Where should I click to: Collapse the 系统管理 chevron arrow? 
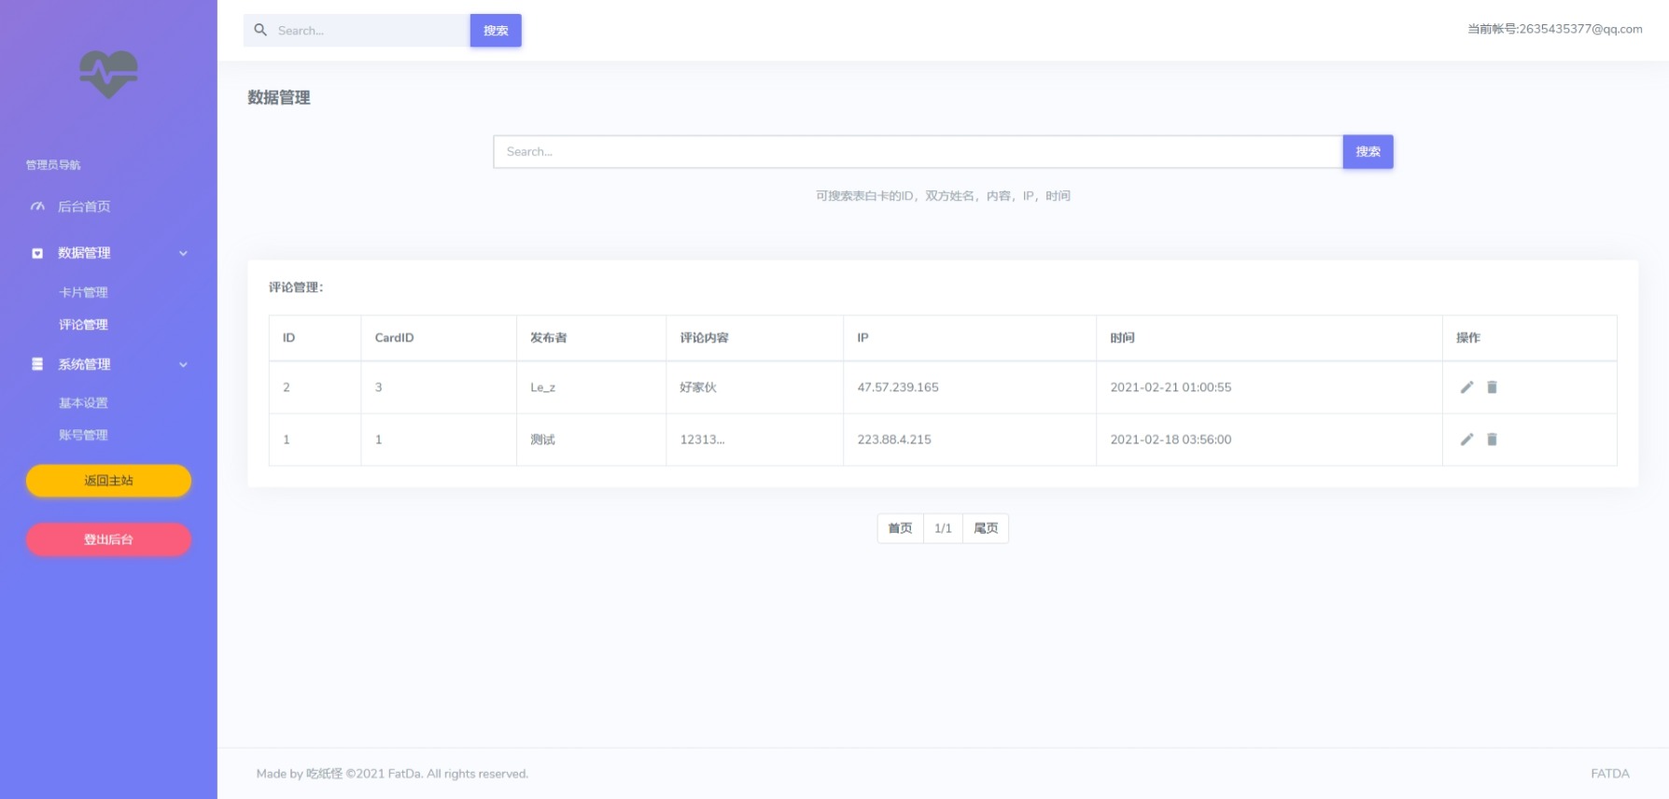(183, 364)
